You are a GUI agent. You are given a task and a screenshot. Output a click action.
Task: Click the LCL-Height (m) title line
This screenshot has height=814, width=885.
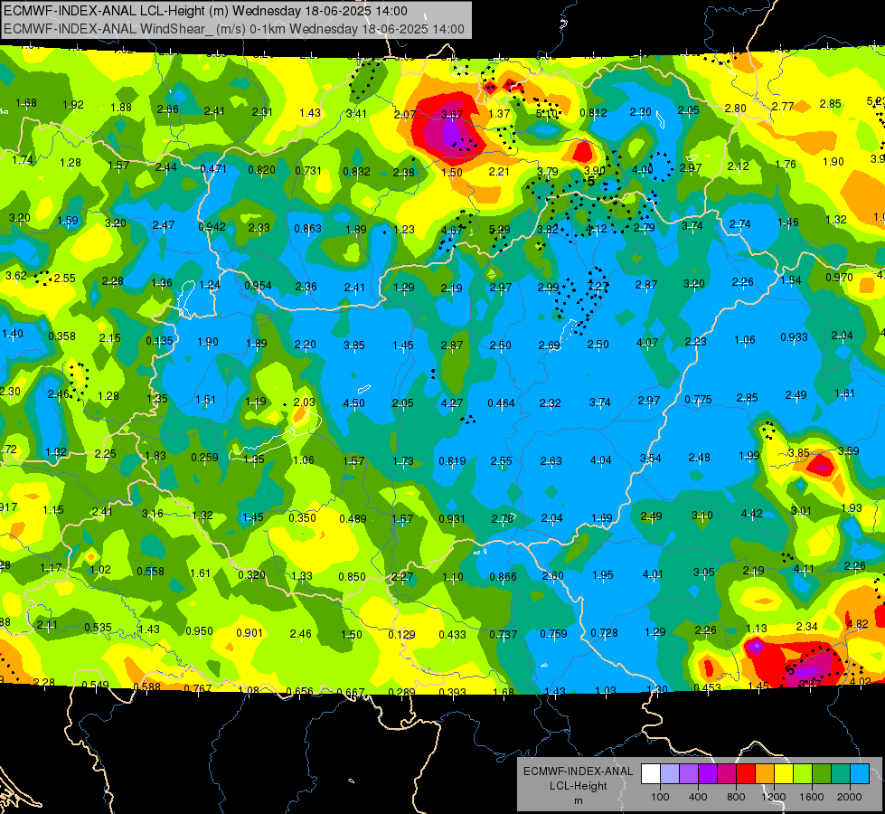click(205, 11)
